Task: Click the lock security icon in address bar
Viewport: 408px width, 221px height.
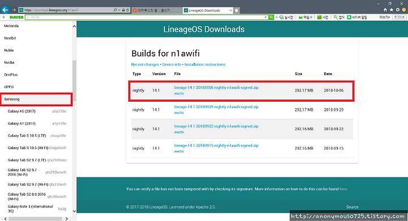Action: 123,10
